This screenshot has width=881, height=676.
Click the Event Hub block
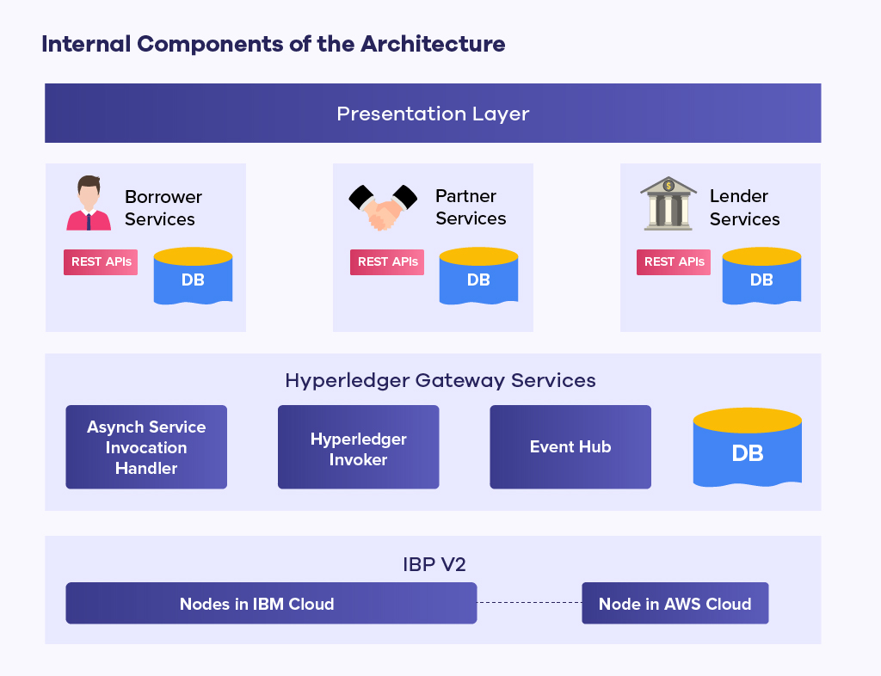pyautogui.click(x=570, y=447)
